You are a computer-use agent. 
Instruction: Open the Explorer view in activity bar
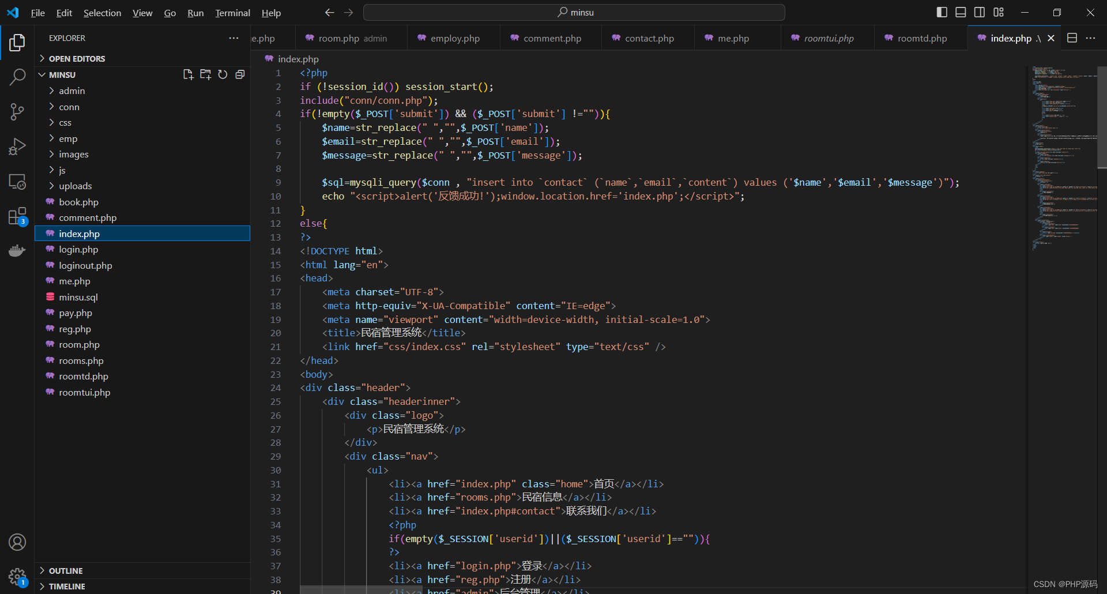(x=17, y=42)
